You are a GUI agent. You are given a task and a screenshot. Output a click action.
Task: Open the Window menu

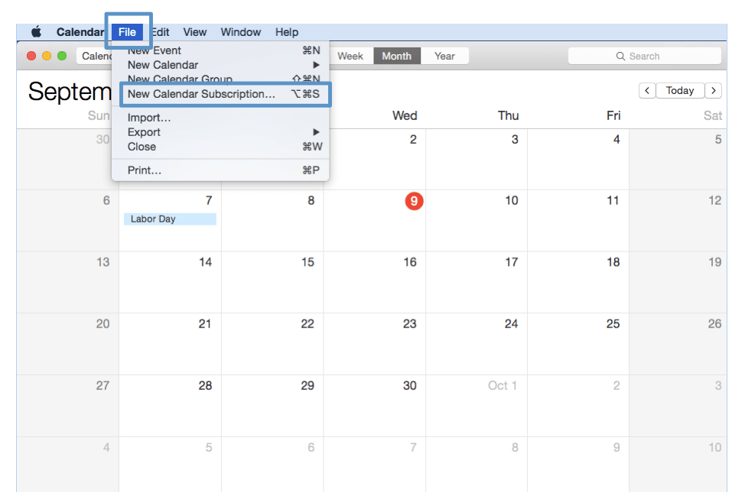click(x=240, y=32)
